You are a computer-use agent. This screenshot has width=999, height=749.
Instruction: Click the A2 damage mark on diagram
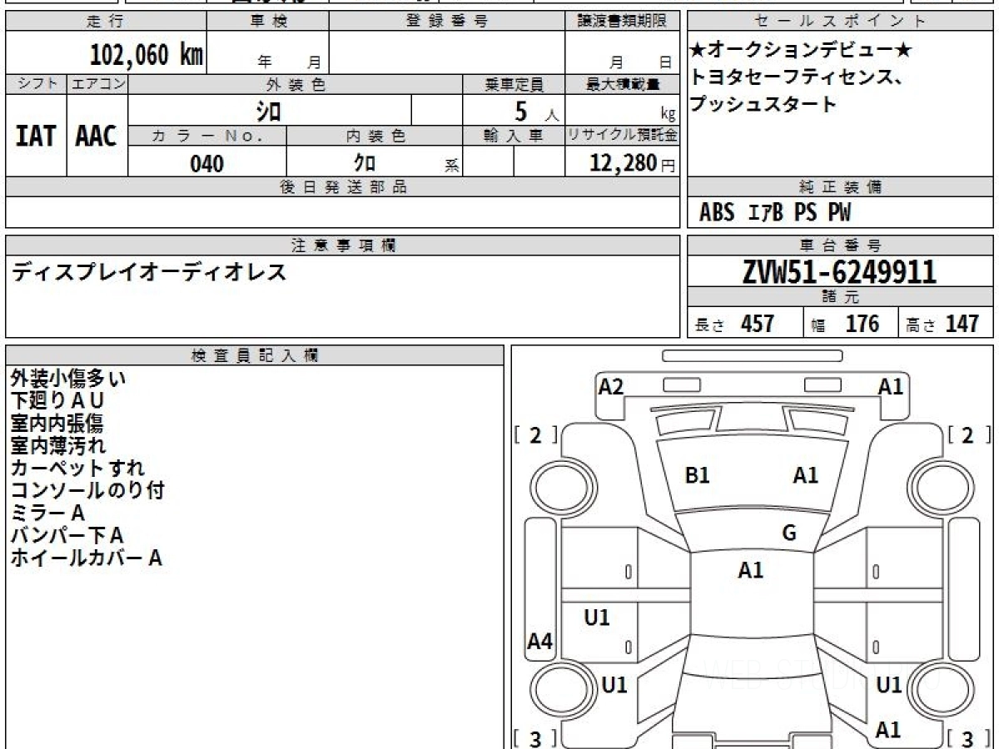[x=611, y=386]
